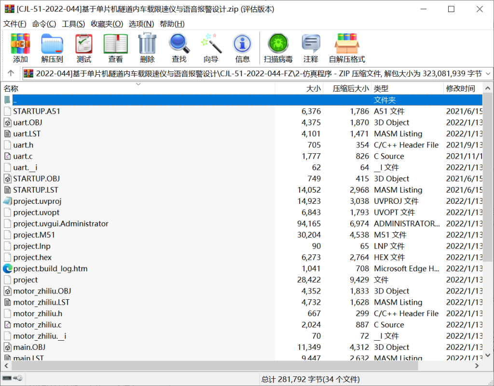Expand the archive path dropdown arrow
This screenshot has height=386, width=494.
[487, 74]
